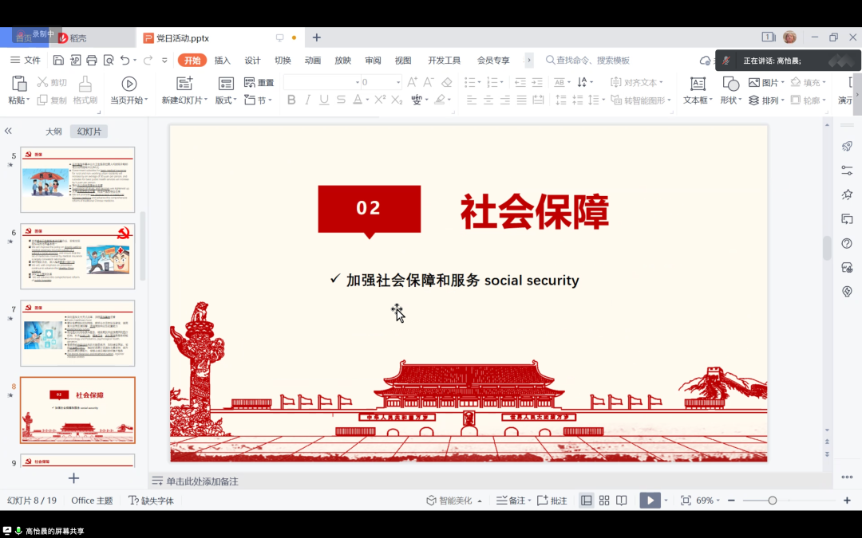Open the 形状 shapes dropdown
Image resolution: width=862 pixels, height=538 pixels.
[730, 100]
